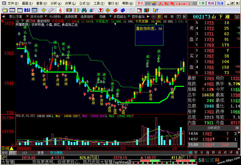Image resolution: width=241 pixels, height=165 pixels.
Task: Click the 委托 trading button
Action: [140, 3]
